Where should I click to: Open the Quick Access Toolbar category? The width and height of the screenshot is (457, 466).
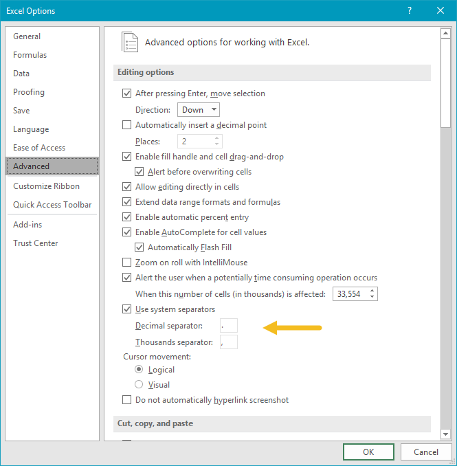52,205
